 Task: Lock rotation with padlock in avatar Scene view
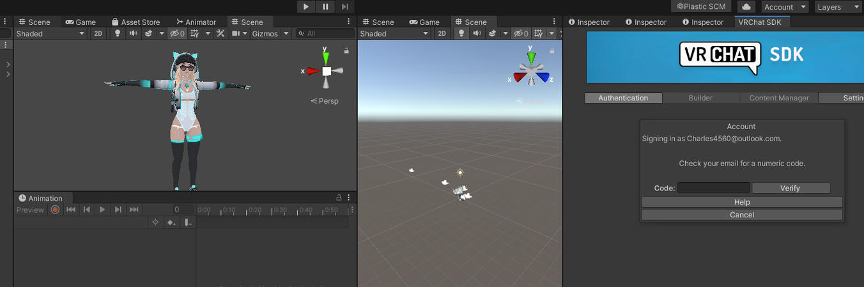346,50
